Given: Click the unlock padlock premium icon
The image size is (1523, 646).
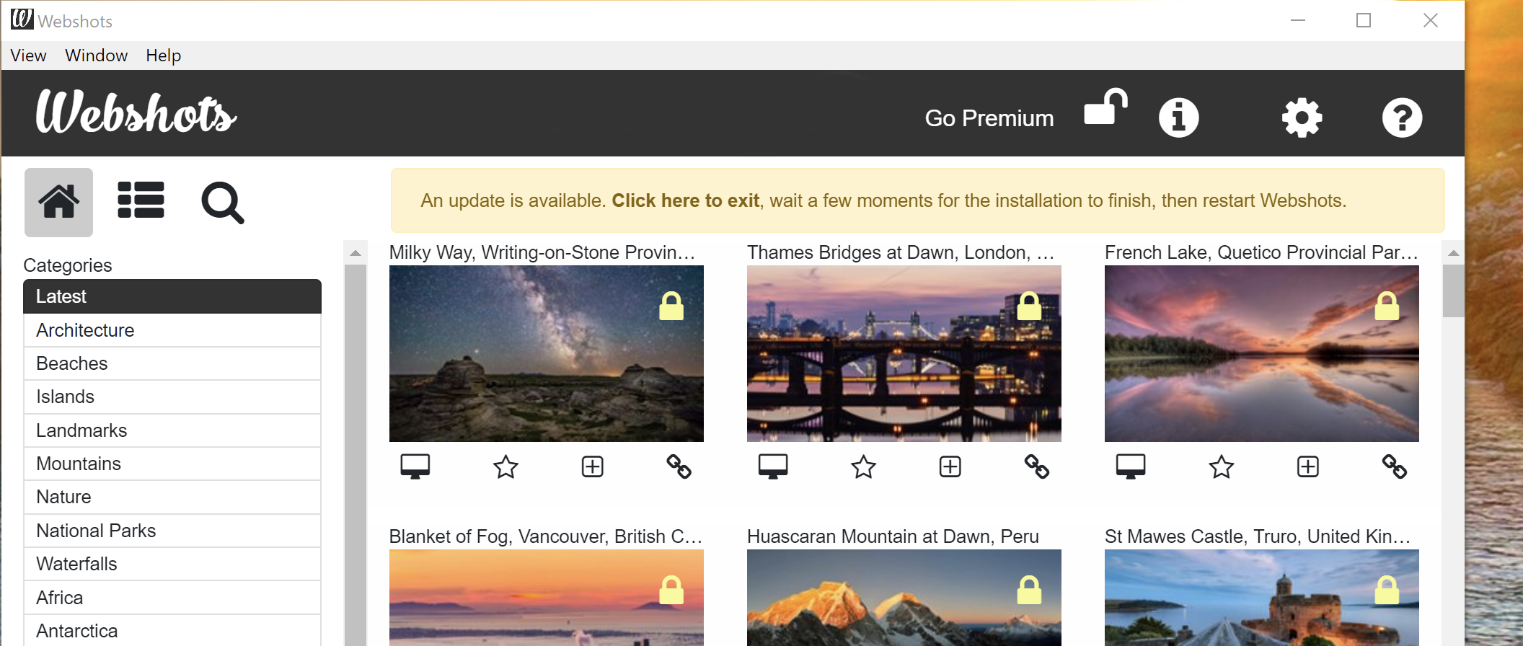Looking at the screenshot, I should point(1105,108).
